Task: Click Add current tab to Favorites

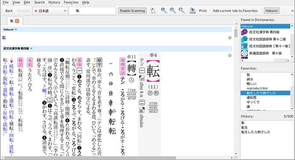Action: [x=235, y=11]
